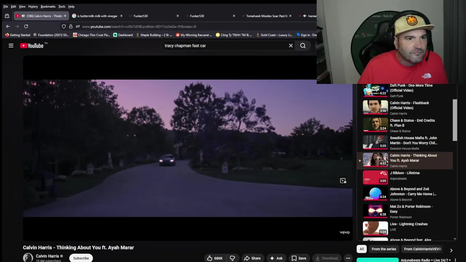Open the Calvin Harris channel name link
The height and width of the screenshot is (262, 466).
click(47, 256)
